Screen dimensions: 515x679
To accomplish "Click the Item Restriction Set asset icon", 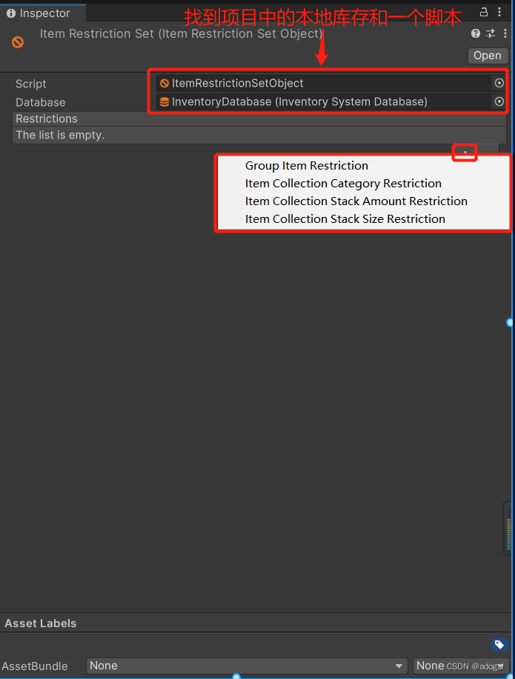I will 18,42.
